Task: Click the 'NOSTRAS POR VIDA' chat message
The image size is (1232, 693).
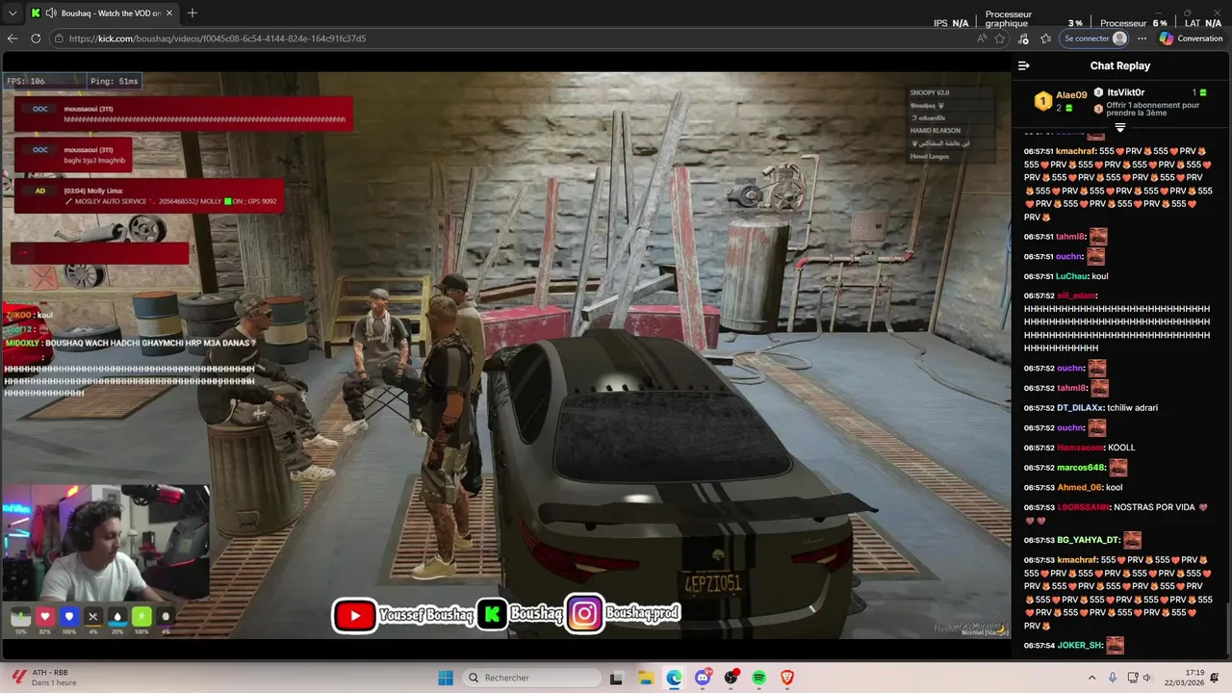Action: (x=1153, y=507)
